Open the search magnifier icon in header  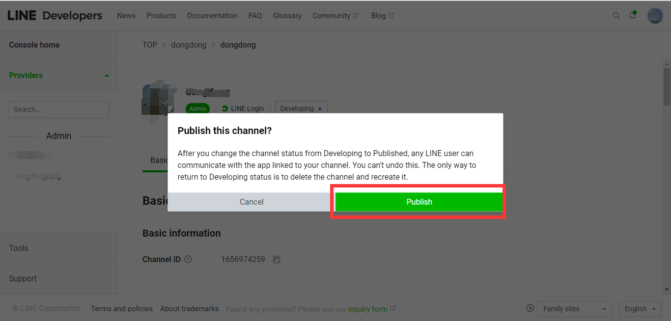616,16
